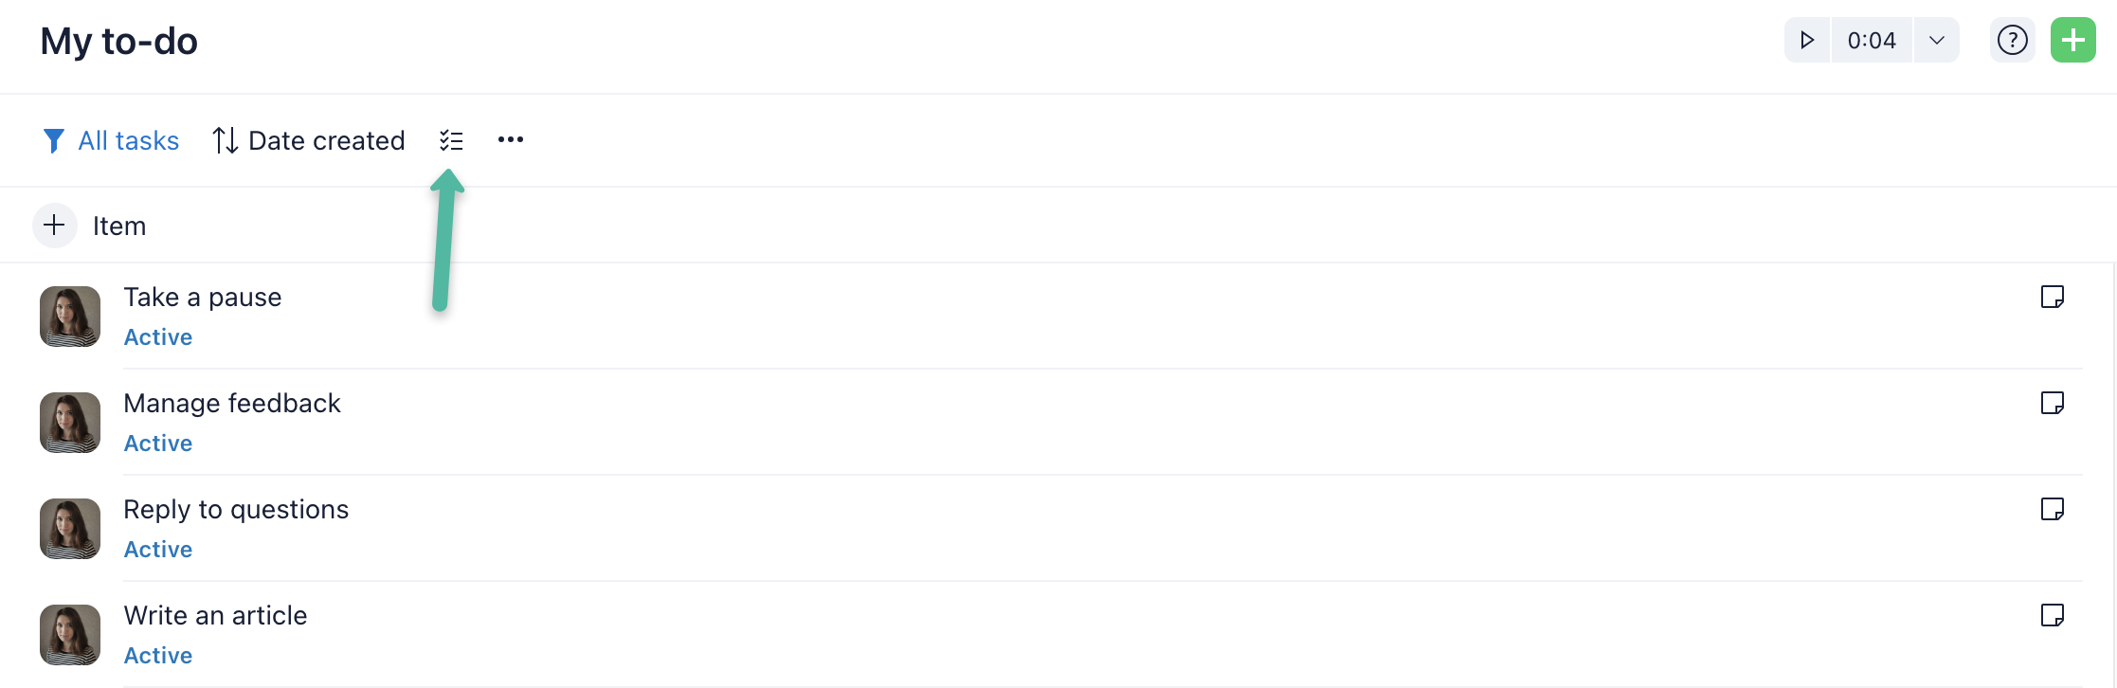Viewport: 2117px width, 688px height.
Task: Open the help question mark icon
Action: point(2012,41)
